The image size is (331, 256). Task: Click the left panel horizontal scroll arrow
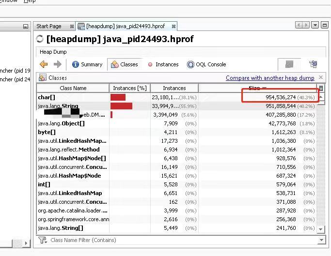(x=26, y=243)
